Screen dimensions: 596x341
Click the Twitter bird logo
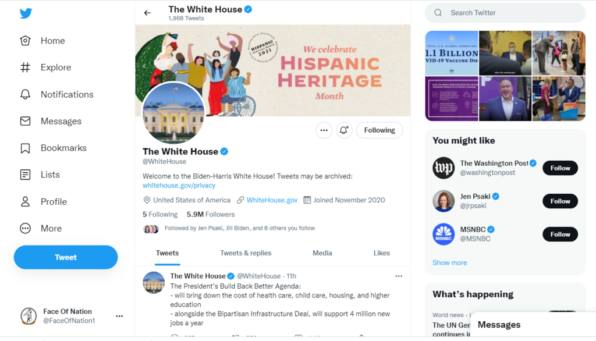tap(26, 13)
